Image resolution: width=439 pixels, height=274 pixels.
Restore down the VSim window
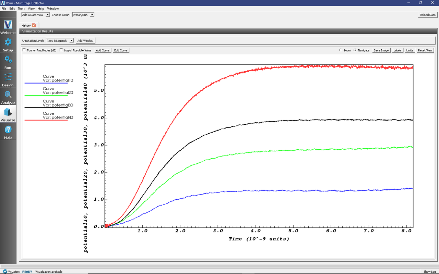420,3
